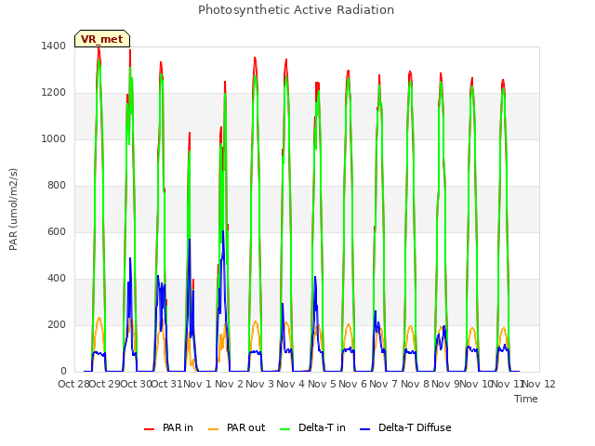Click the Nov 3 x-axis date label
The image size is (595, 446).
[259, 384]
